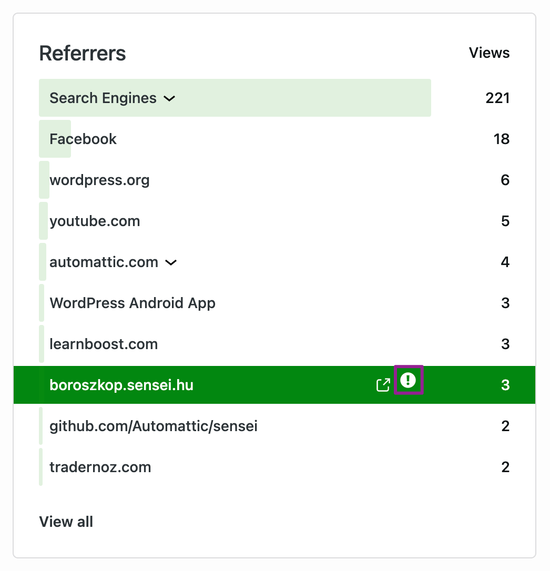Select the Facebook referrer row
This screenshot has height=571, width=550.
point(274,139)
